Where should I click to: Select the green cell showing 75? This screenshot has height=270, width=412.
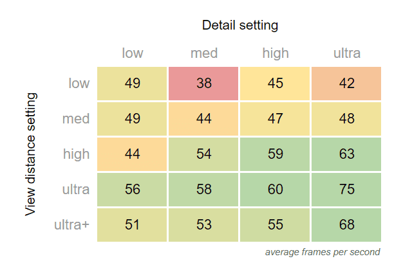point(346,190)
